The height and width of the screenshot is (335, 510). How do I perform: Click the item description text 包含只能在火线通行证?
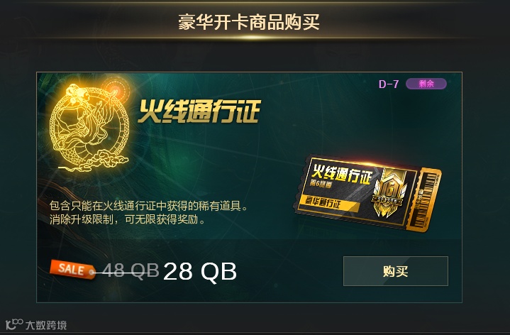pyautogui.click(x=149, y=206)
